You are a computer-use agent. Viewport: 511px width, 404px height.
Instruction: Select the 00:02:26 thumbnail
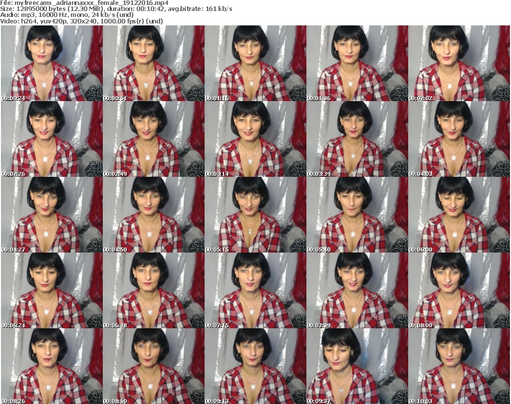click(51, 139)
